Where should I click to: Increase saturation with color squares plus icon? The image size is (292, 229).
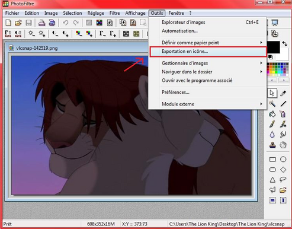[89, 33]
